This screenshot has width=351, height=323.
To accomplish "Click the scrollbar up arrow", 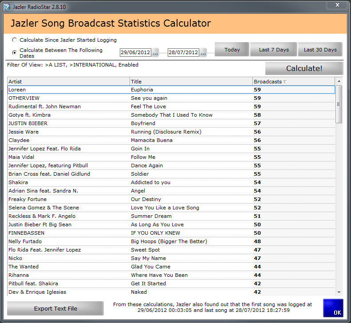I will [x=339, y=81].
